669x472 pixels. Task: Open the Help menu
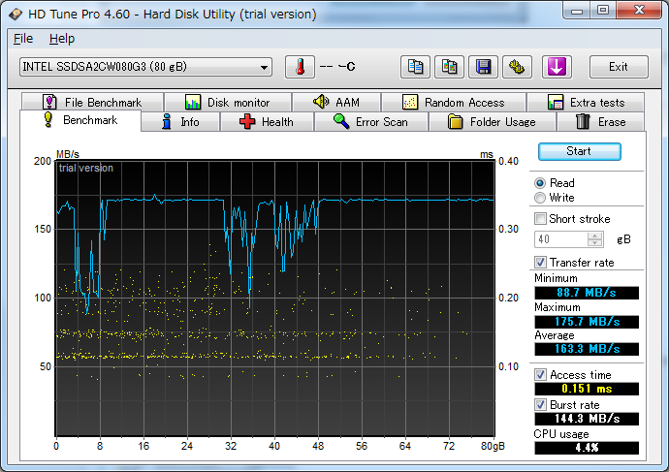[x=61, y=39]
